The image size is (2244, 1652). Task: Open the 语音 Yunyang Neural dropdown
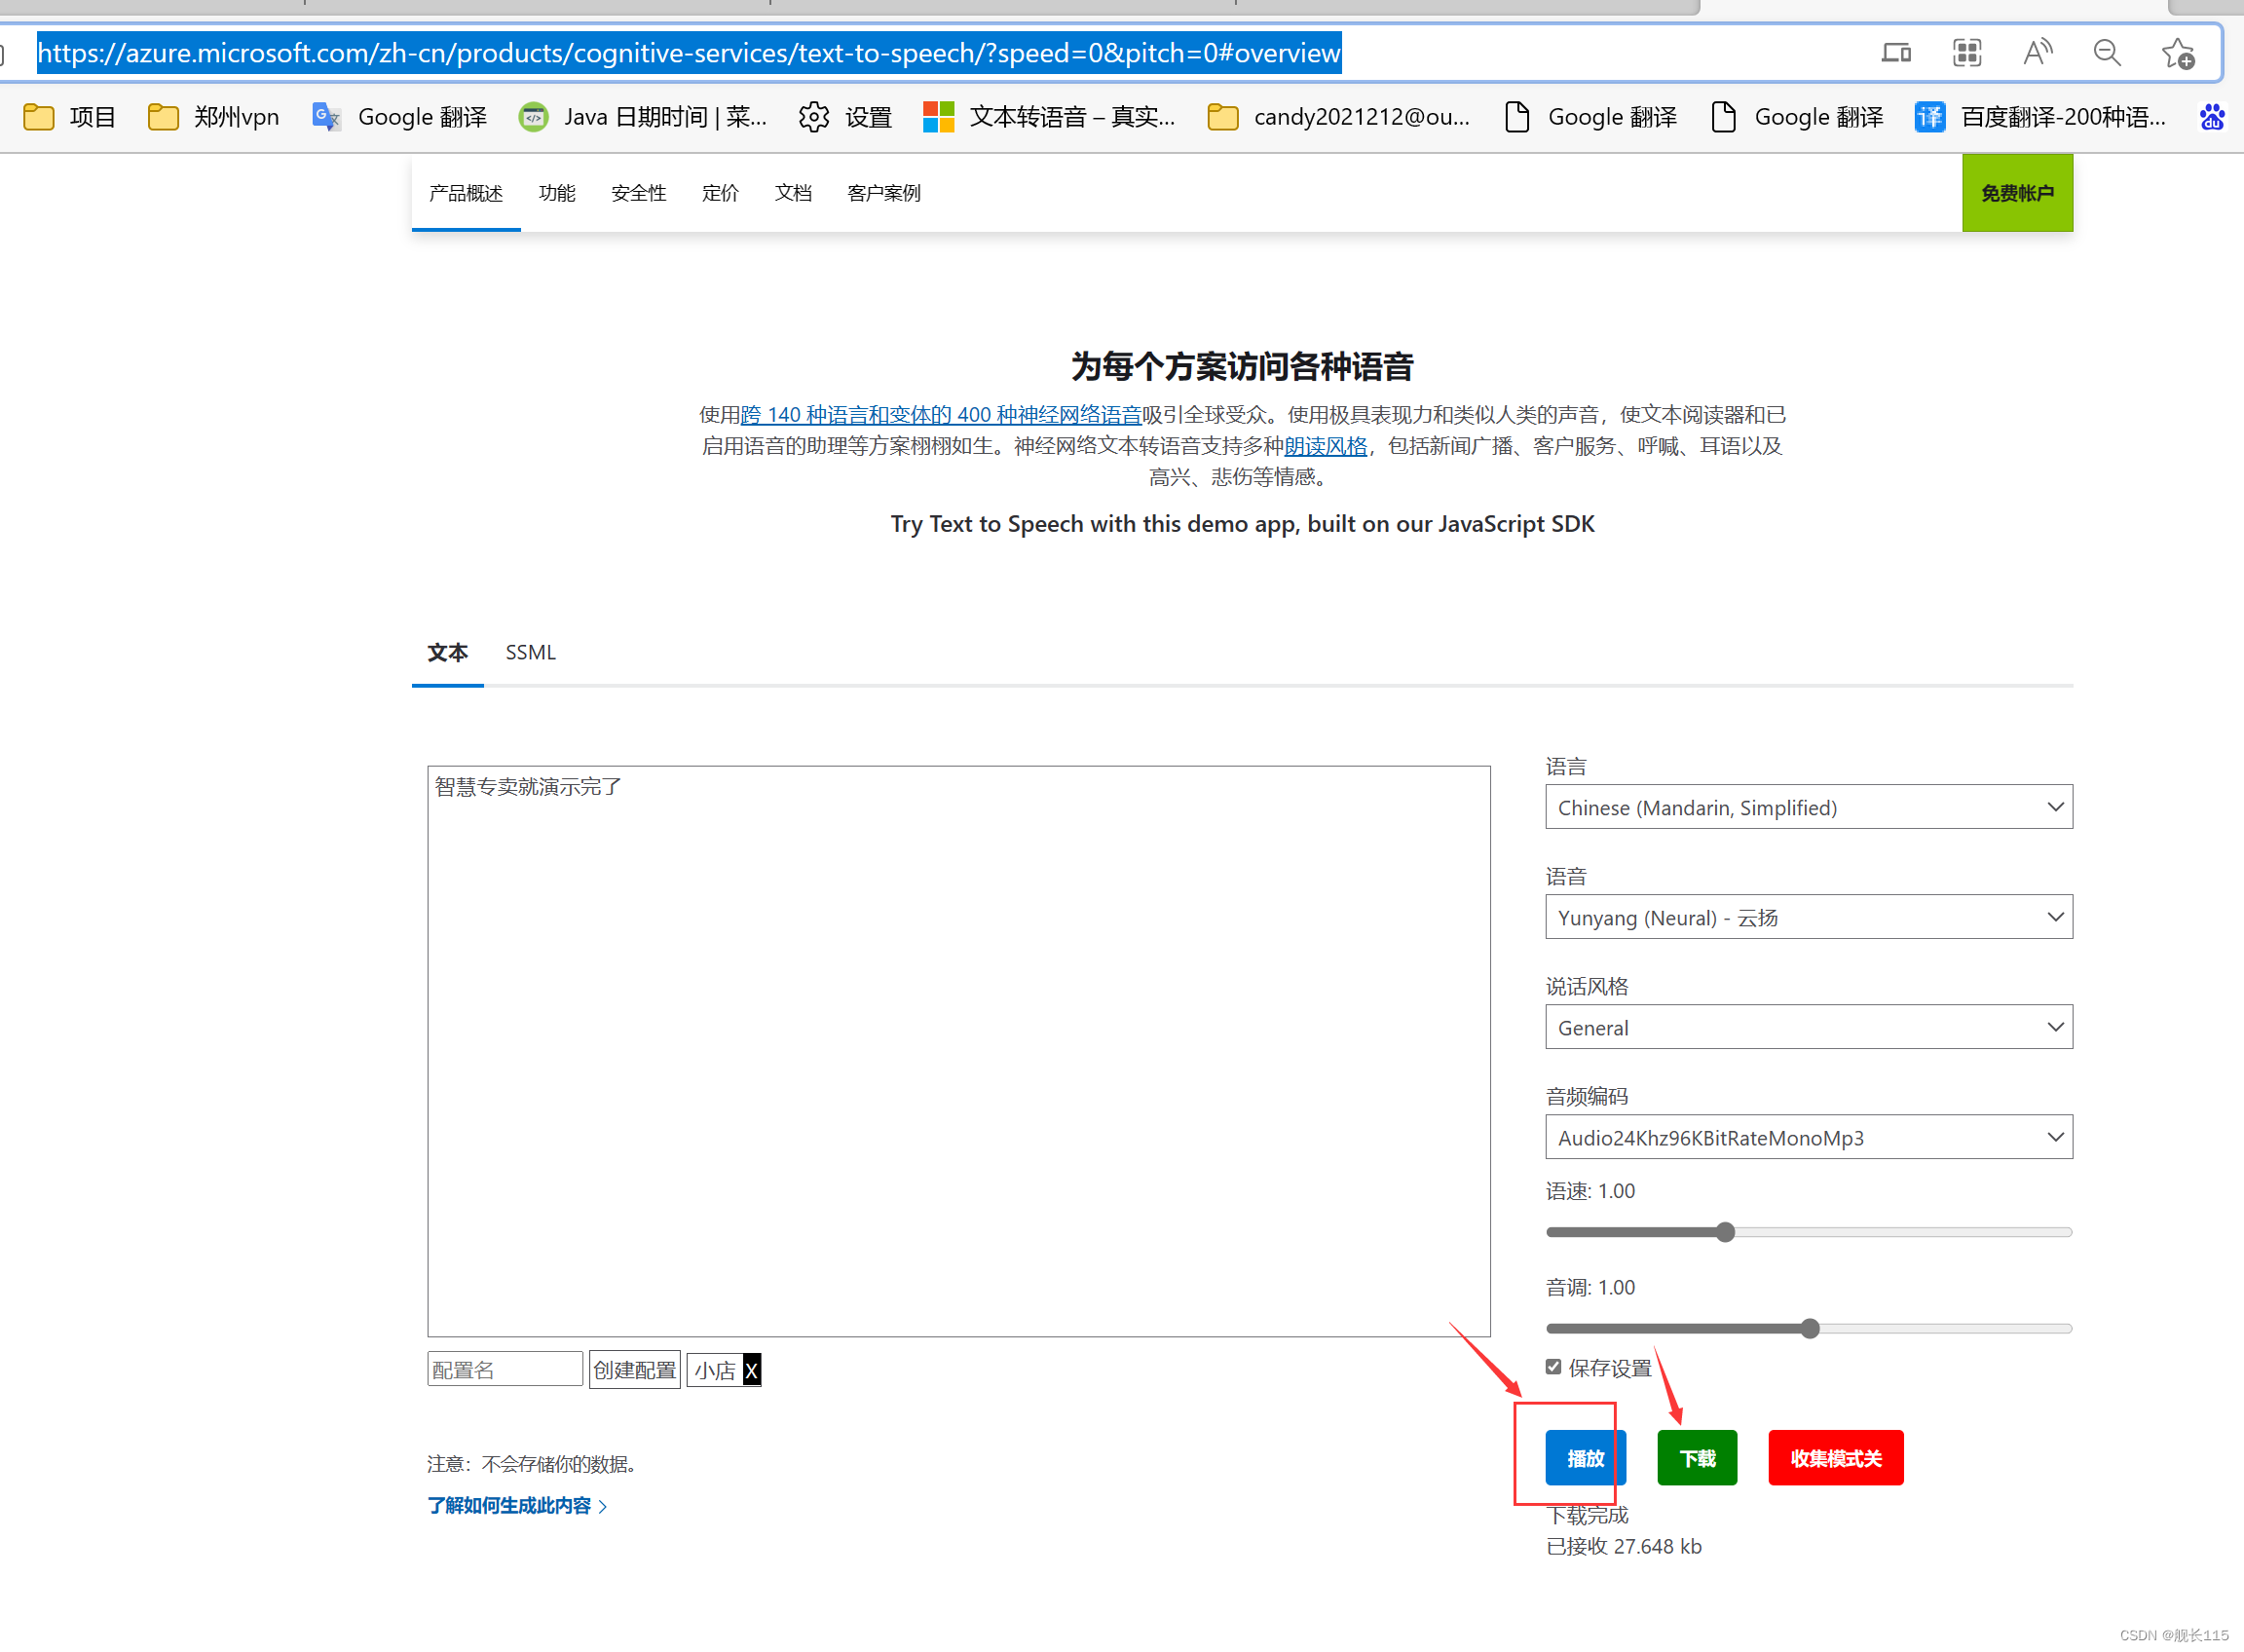[x=1808, y=917]
